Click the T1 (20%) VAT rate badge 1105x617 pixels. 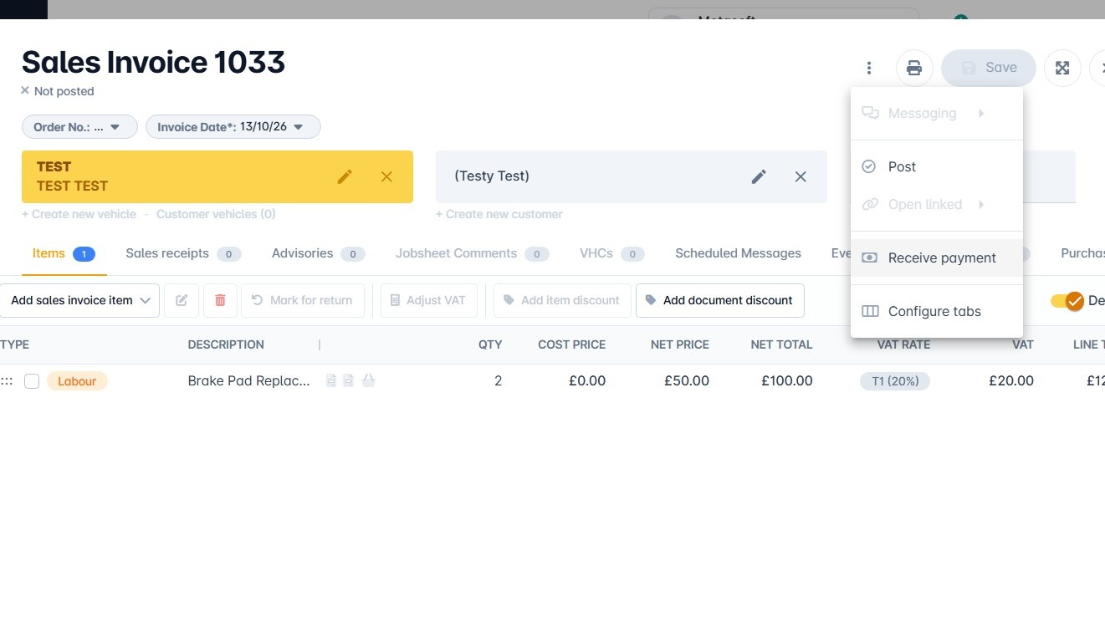pyautogui.click(x=895, y=381)
